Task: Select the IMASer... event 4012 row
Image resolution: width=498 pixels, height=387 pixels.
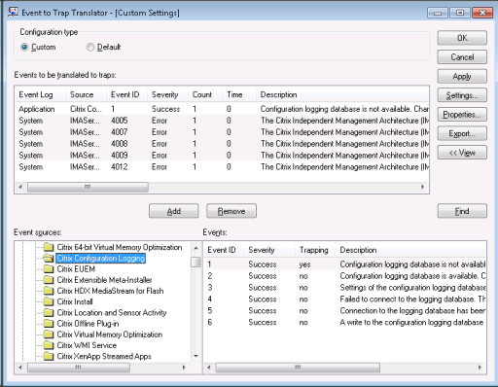Action: pyautogui.click(x=222, y=167)
